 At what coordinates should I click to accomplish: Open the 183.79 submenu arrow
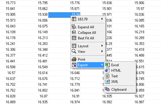click(x=102, y=19)
